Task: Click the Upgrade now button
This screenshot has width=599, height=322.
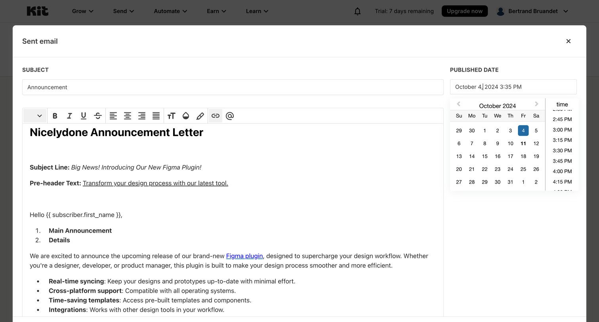Action: tap(465, 11)
